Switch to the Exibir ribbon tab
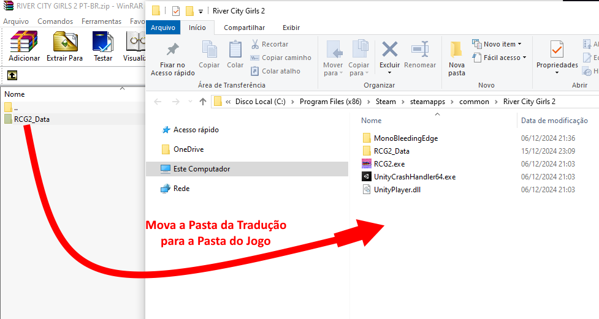The height and width of the screenshot is (319, 599). 291,28
